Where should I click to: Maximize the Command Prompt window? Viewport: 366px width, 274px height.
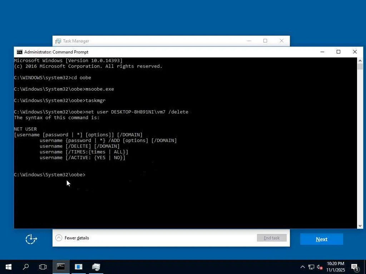pyautogui.click(x=338, y=52)
